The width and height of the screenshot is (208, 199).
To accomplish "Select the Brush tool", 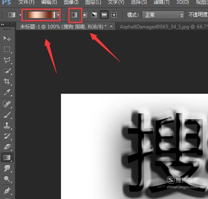I will [7, 115].
